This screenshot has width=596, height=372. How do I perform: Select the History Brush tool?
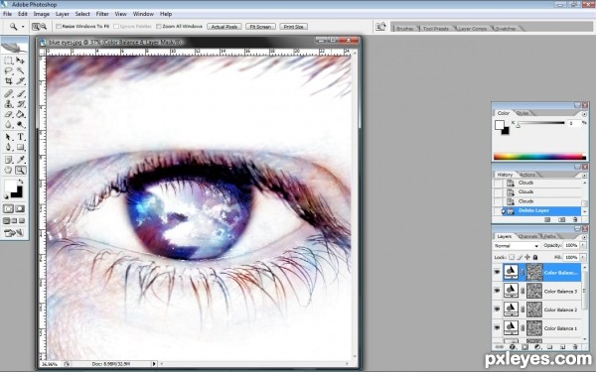click(20, 104)
